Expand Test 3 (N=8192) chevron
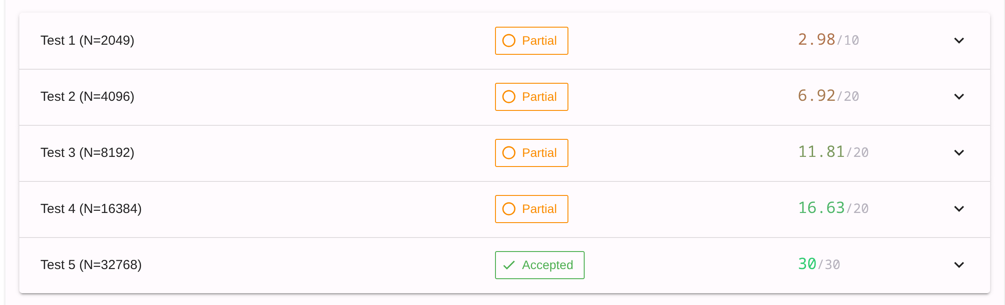 click(959, 153)
